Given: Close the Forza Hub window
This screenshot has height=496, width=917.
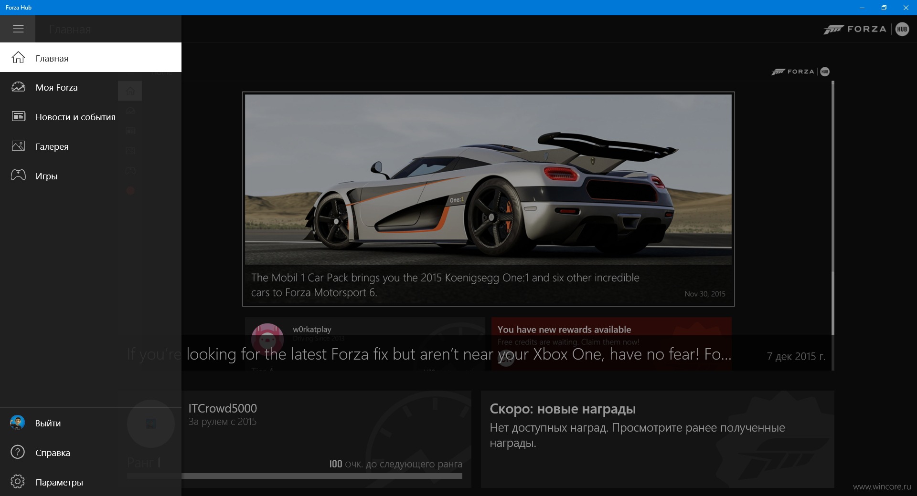Looking at the screenshot, I should pos(906,8).
